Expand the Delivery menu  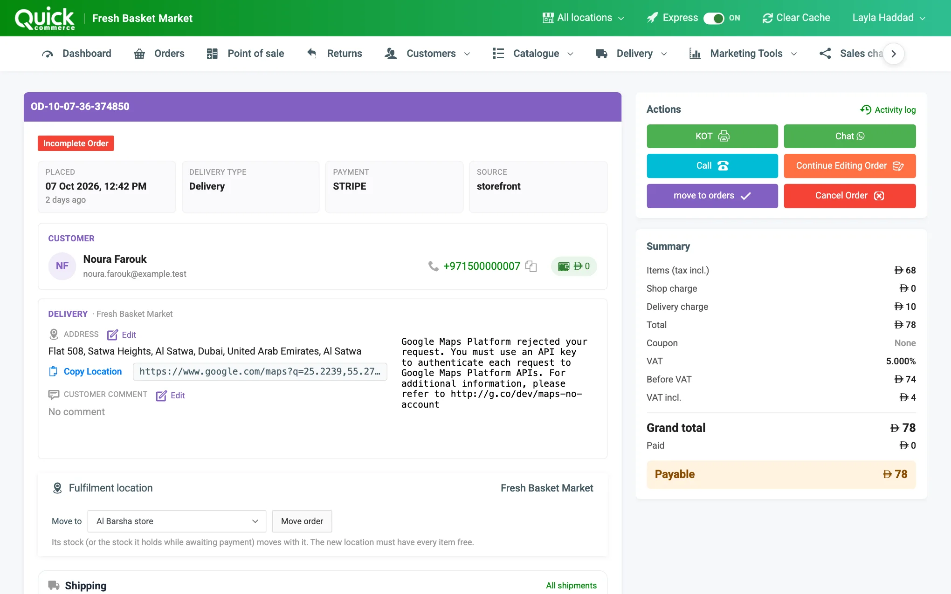coord(631,54)
